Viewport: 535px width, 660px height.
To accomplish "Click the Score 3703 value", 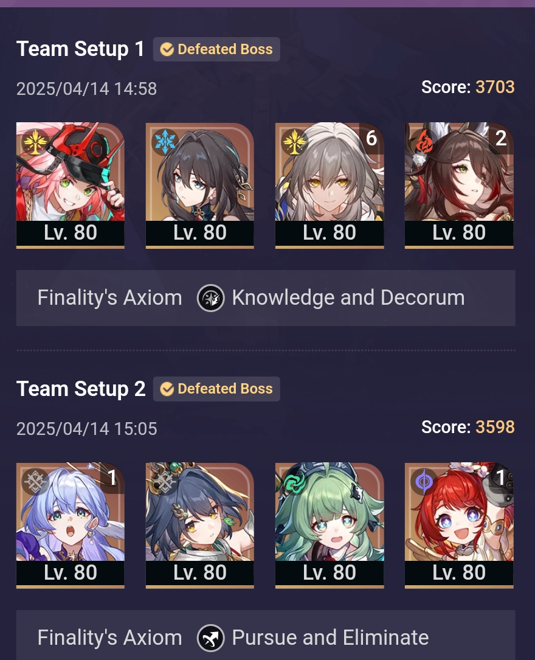I will (x=495, y=87).
